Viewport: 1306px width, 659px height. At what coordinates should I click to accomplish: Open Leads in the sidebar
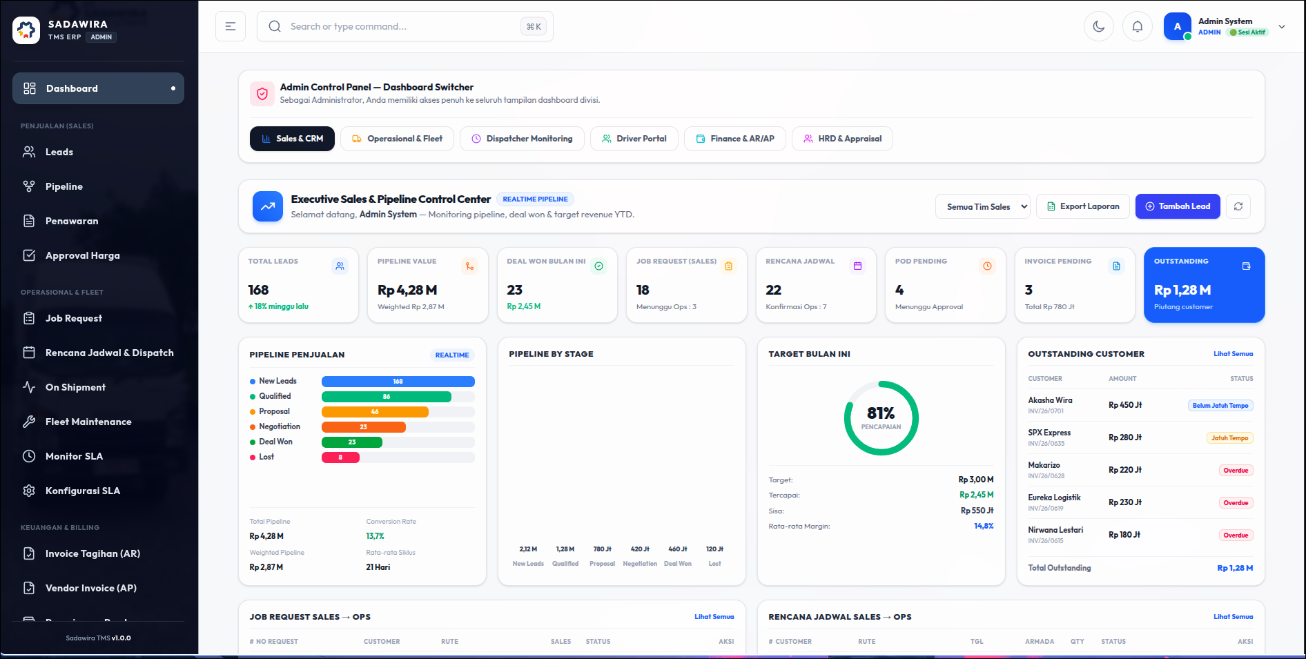(x=98, y=152)
